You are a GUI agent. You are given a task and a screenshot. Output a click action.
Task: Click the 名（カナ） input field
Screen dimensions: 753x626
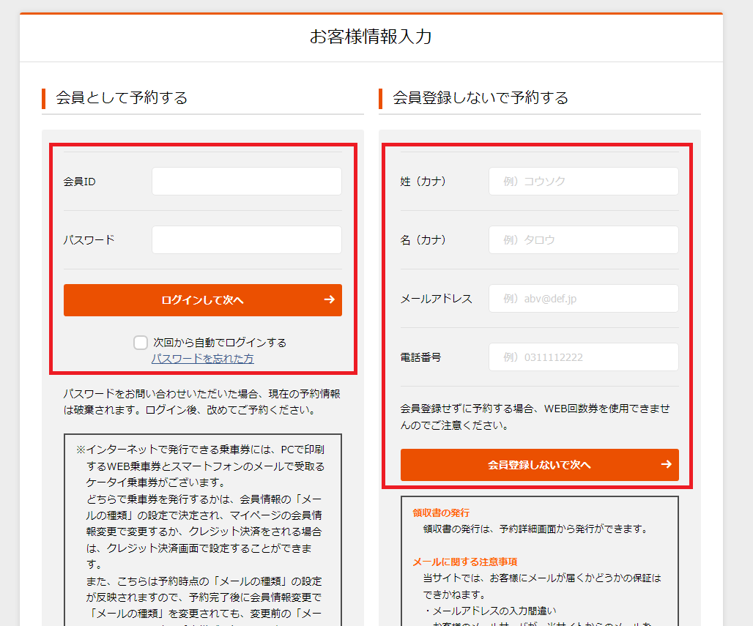584,239
